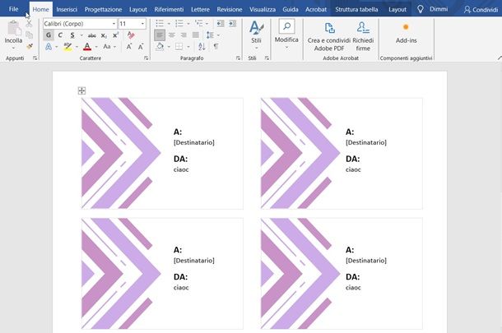Apply yellow text highlight color
This screenshot has height=333, width=502.
point(67,47)
